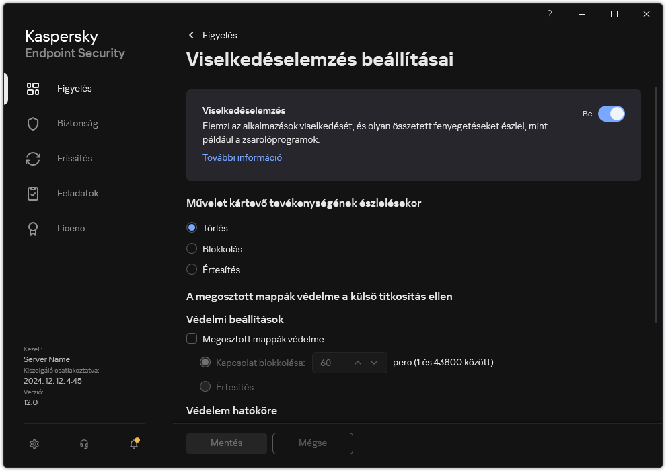Select the Biztonság shield icon

[33, 123]
